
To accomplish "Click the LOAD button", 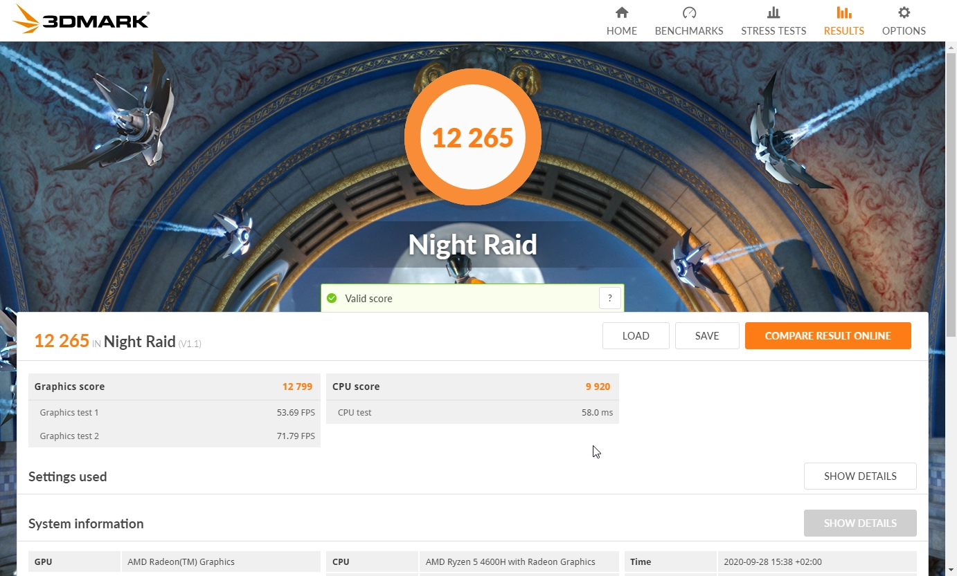I will coord(636,335).
